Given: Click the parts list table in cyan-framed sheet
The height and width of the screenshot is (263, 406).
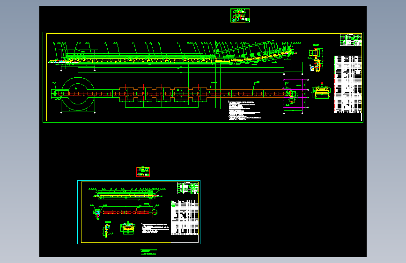Looking at the screenshot, I should click(x=185, y=217).
